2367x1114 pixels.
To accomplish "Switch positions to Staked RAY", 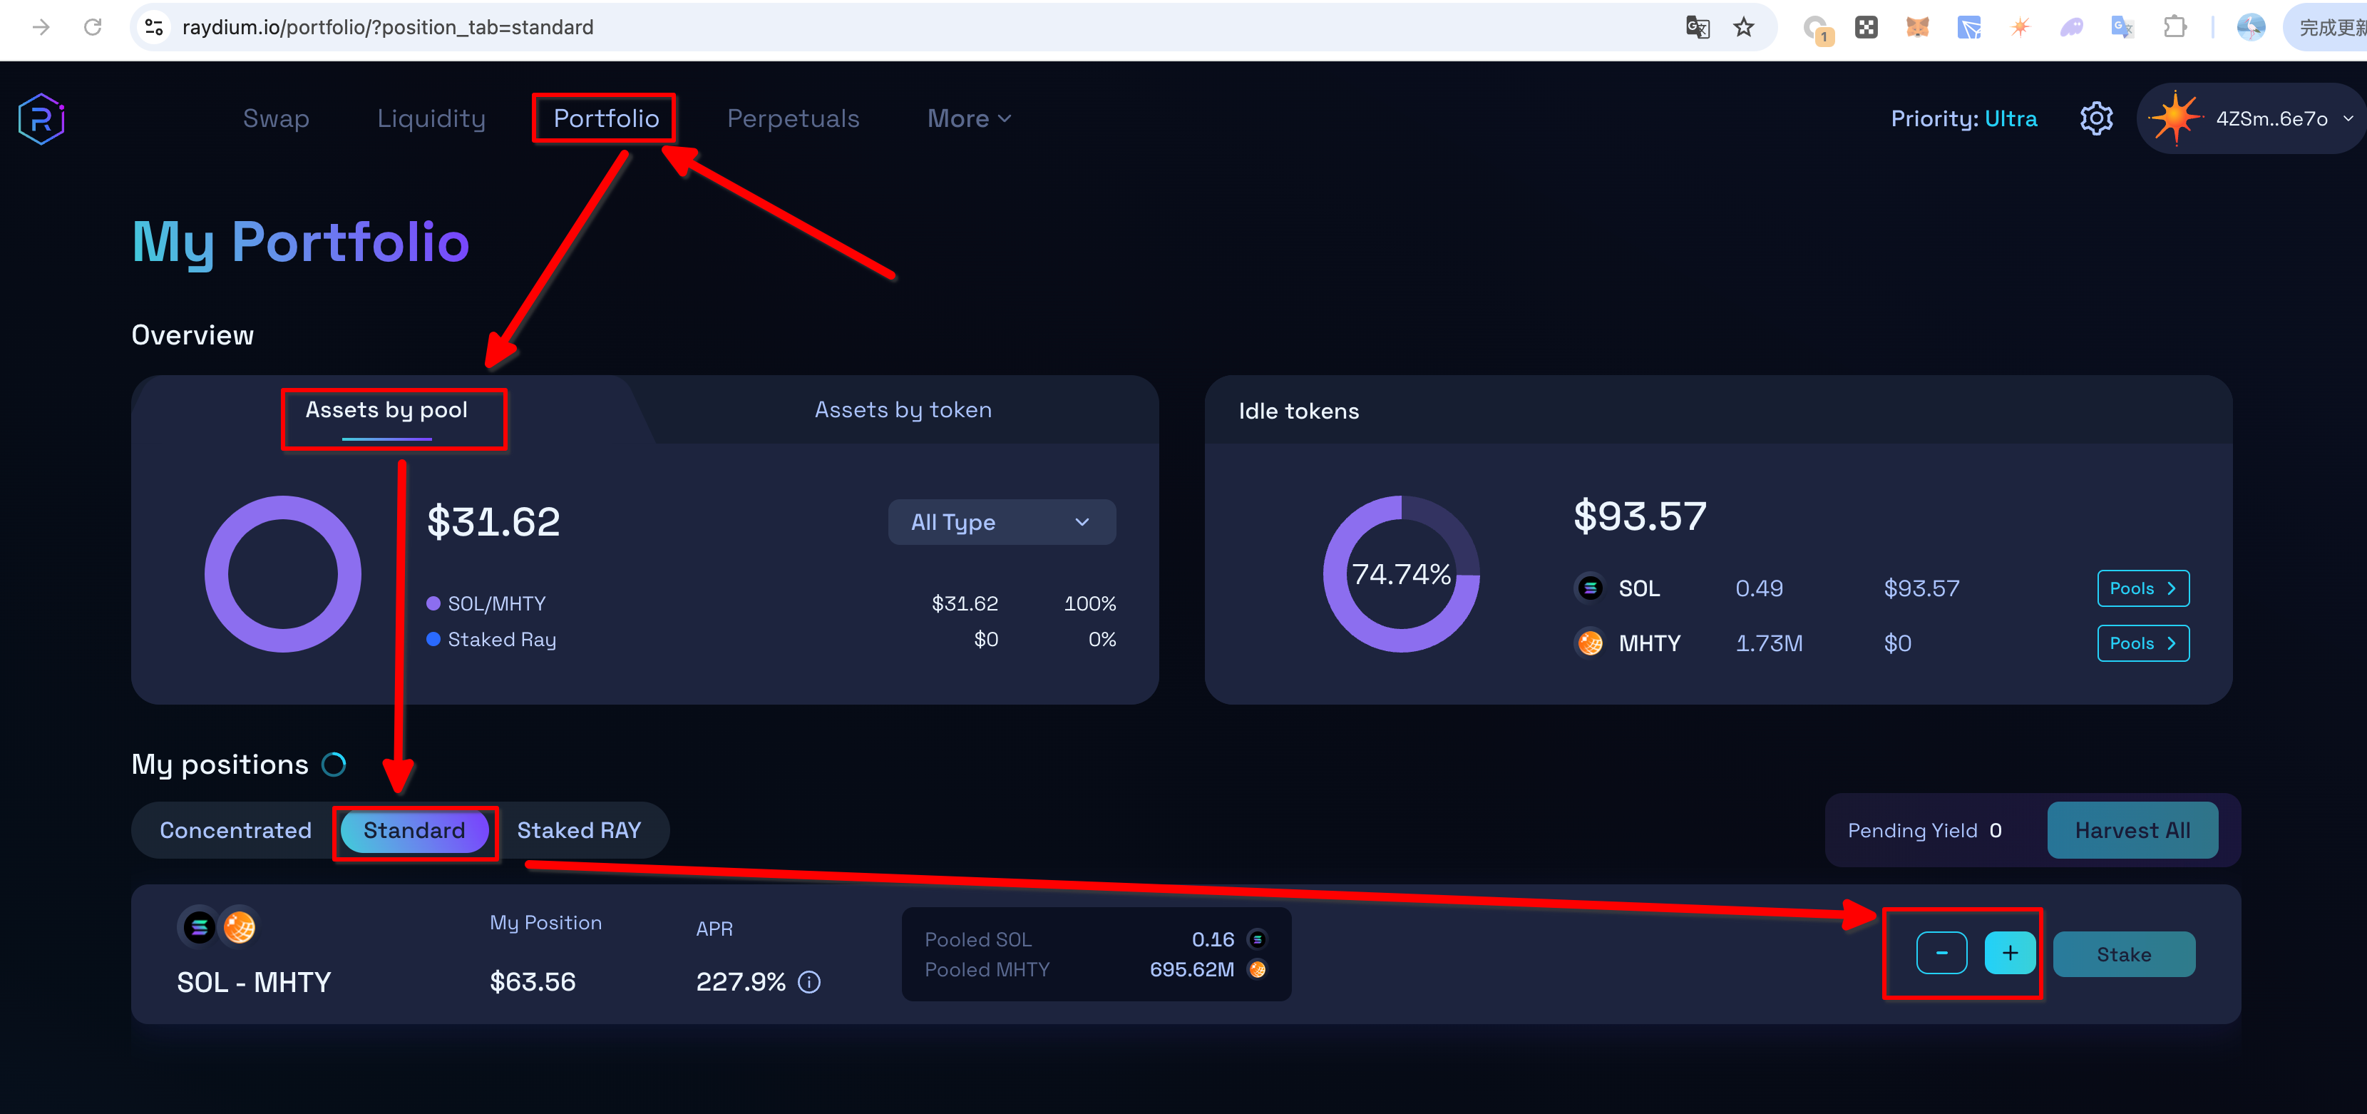I will (578, 830).
